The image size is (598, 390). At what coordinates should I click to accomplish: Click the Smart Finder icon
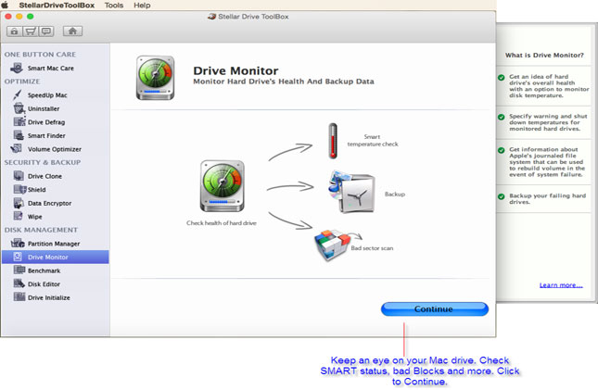(x=19, y=135)
